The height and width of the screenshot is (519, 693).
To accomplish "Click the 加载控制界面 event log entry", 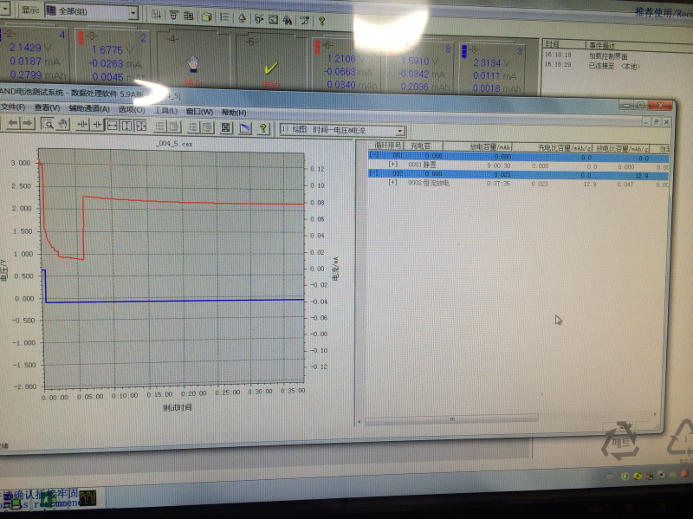I will click(x=608, y=56).
